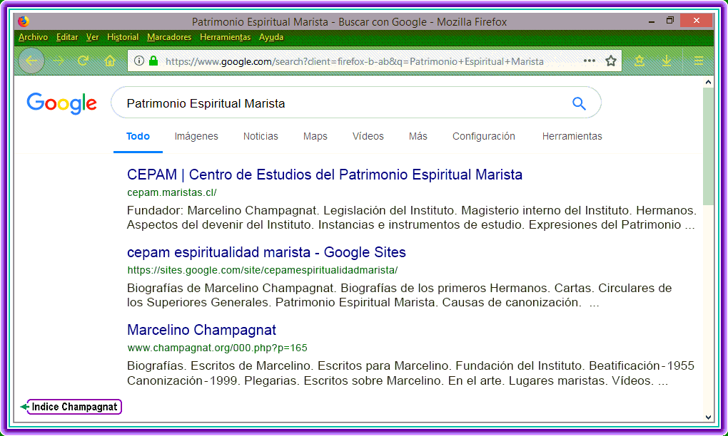
Task: Restore down the Firefox window
Action: coord(669,21)
